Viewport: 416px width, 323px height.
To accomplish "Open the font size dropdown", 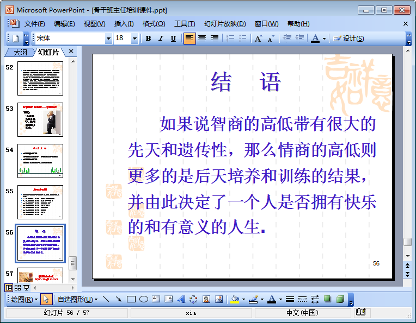I will coord(134,39).
